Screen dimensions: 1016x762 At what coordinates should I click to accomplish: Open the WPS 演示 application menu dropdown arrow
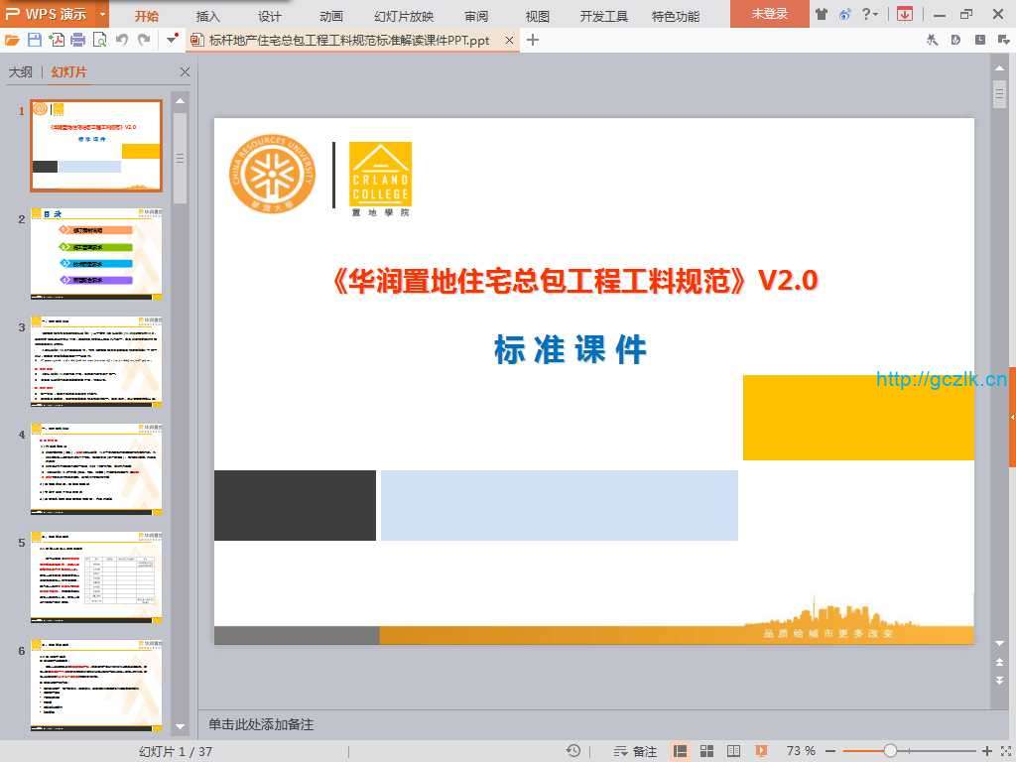point(103,14)
